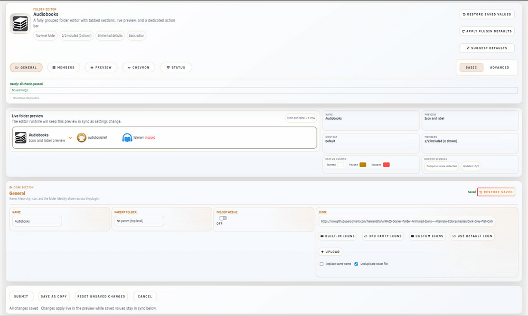
Task: Select the Basic editor mode
Action: (471, 68)
